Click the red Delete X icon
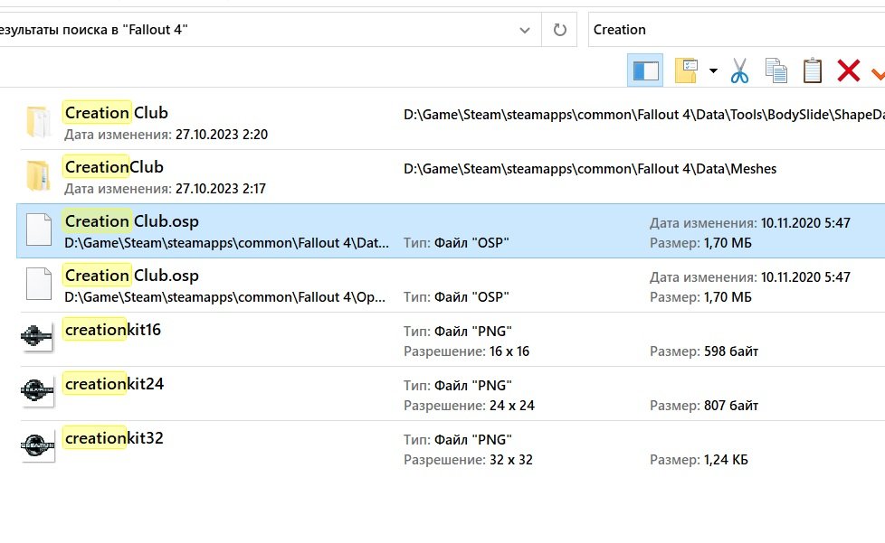885x543 pixels. point(848,70)
